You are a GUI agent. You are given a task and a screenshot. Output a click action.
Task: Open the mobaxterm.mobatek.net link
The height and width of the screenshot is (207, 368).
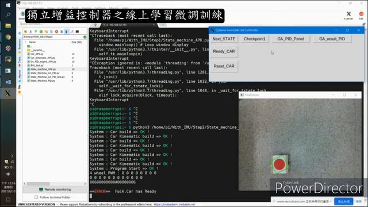(x=174, y=205)
